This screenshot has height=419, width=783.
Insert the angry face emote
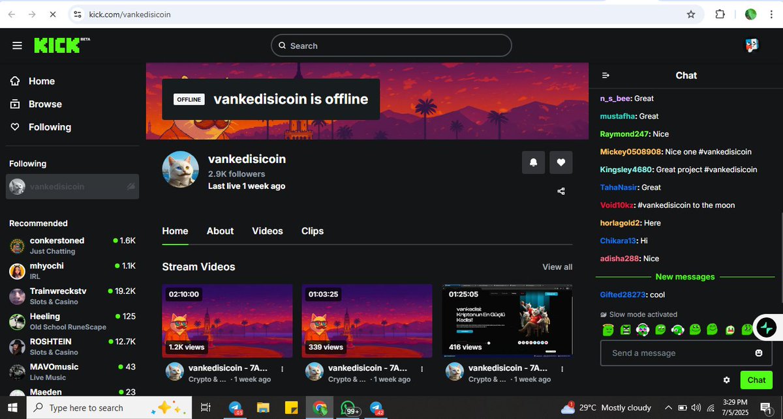click(626, 330)
